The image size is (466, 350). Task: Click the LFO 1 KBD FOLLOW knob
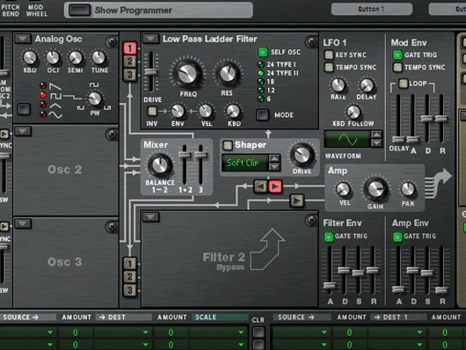point(353,112)
